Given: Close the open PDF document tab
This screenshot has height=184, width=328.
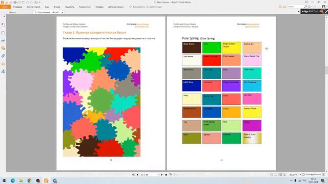Looking at the screenshot, I should [x=62, y=12].
